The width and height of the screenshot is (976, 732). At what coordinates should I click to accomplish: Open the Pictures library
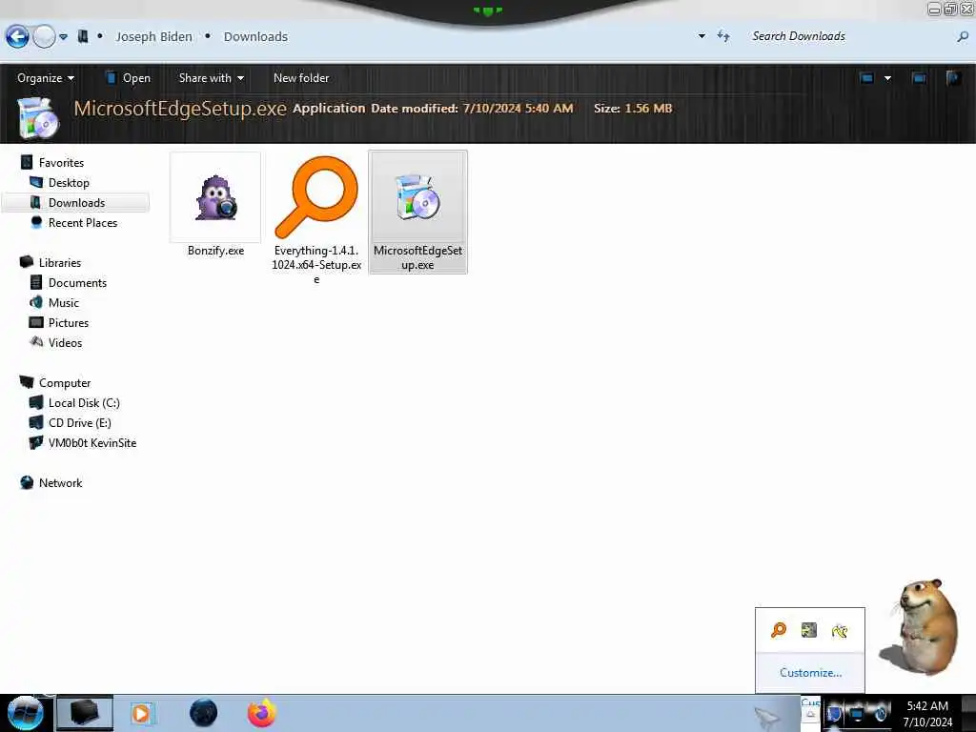coord(69,322)
